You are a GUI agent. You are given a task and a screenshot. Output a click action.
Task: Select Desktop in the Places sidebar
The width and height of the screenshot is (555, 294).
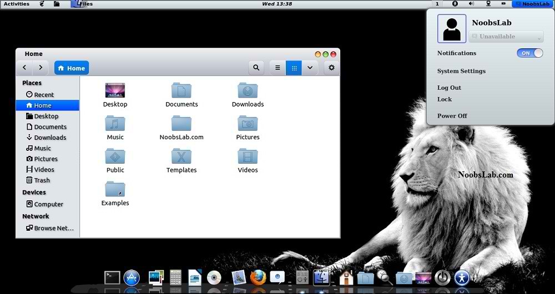point(47,116)
